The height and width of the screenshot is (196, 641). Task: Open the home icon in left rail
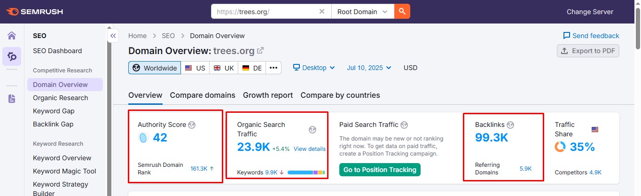tap(12, 36)
